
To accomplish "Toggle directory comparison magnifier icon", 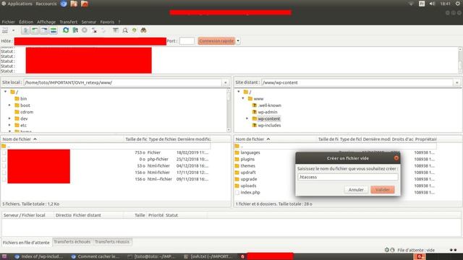I will (125, 30).
